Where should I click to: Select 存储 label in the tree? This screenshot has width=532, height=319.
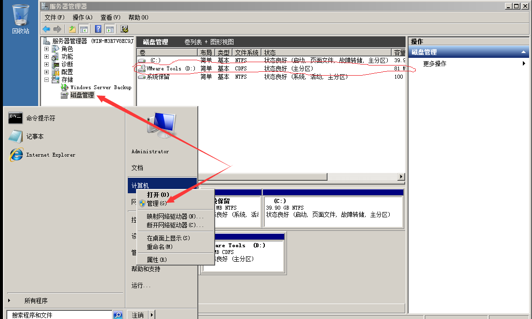[x=67, y=80]
